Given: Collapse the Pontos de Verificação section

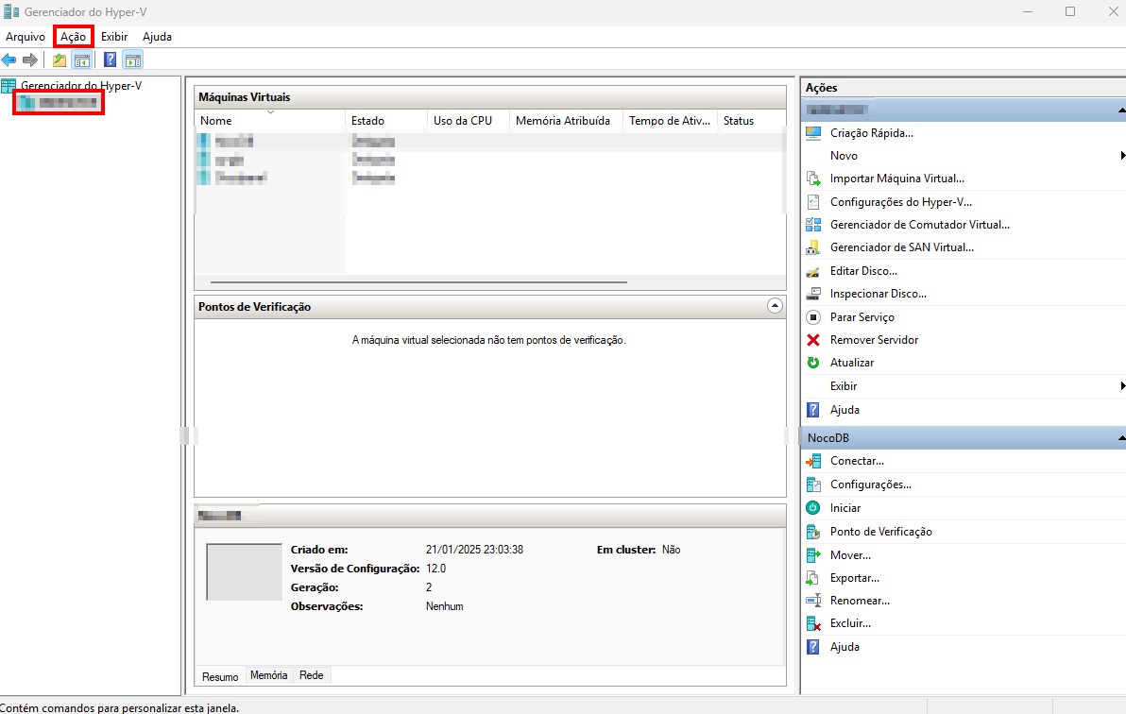Looking at the screenshot, I should pos(775,306).
